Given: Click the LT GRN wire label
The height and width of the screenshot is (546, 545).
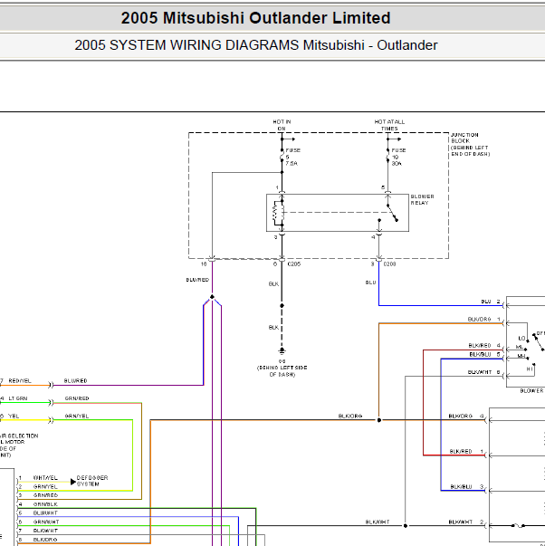Looking at the screenshot, I should (18, 398).
